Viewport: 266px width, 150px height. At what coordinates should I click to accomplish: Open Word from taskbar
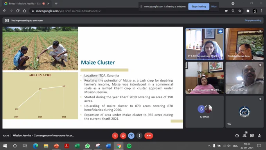coord(108,146)
